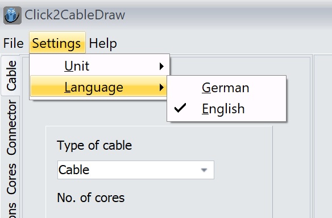Click the checkmark next to English

pyautogui.click(x=180, y=108)
